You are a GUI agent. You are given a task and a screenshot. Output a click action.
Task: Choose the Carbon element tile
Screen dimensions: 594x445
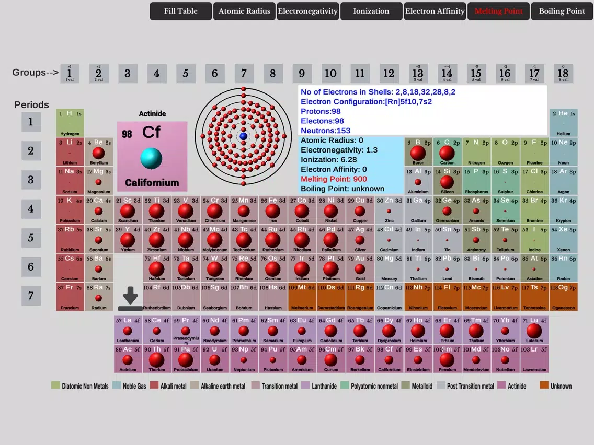[x=447, y=152]
